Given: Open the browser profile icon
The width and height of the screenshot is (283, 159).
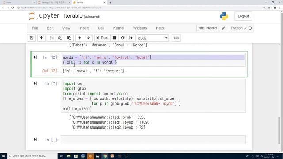Looking at the screenshot, I should pyautogui.click(x=275, y=8).
